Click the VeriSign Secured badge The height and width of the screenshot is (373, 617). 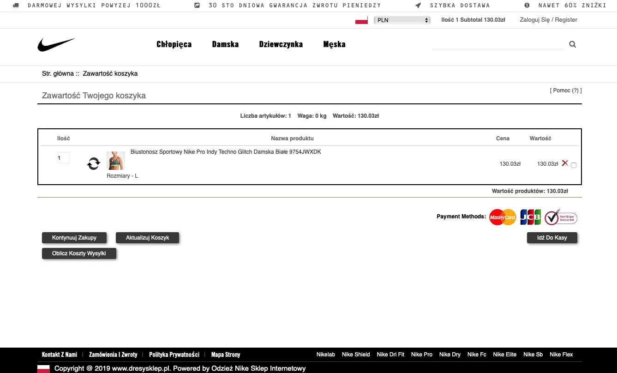click(561, 217)
